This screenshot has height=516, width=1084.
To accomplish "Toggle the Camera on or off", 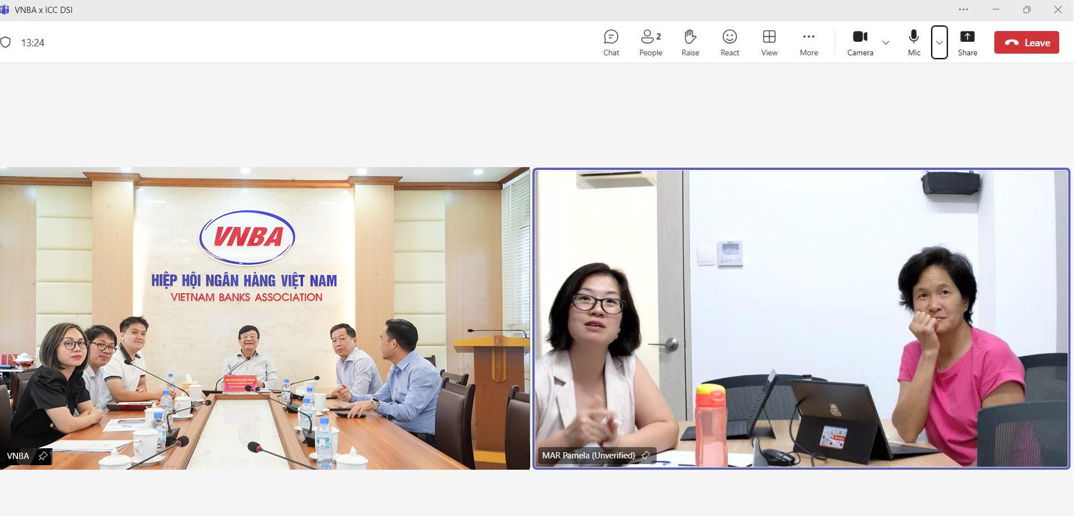I will pyautogui.click(x=860, y=43).
